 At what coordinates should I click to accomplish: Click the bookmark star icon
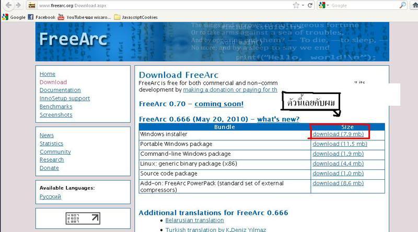296,5
